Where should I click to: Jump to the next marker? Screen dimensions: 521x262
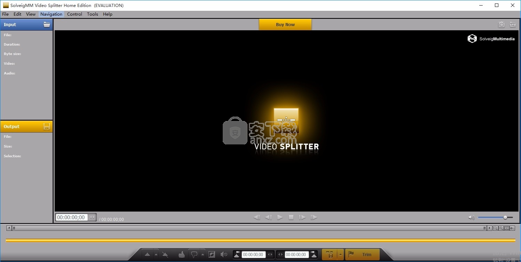[x=314, y=217]
